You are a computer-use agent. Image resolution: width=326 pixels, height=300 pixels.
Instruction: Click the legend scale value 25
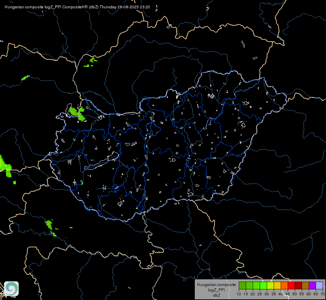[x=260, y=294]
